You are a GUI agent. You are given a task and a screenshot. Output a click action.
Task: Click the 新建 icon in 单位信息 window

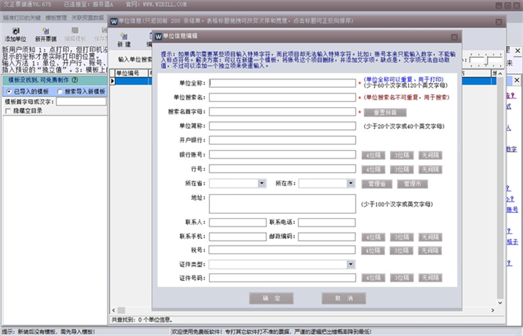124,40
